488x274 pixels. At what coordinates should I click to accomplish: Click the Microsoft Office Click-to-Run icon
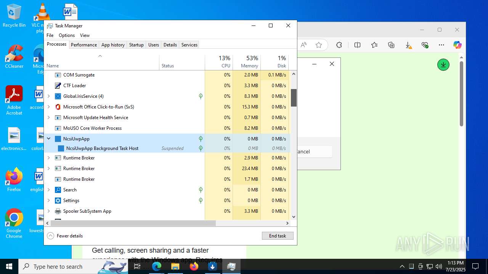point(58,107)
